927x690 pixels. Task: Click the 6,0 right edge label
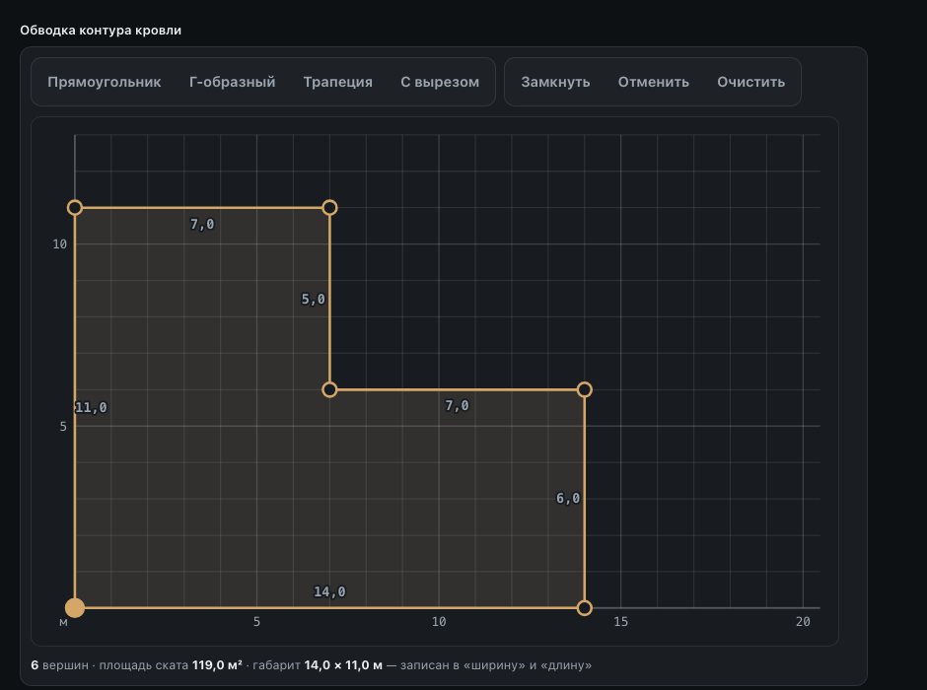click(568, 498)
